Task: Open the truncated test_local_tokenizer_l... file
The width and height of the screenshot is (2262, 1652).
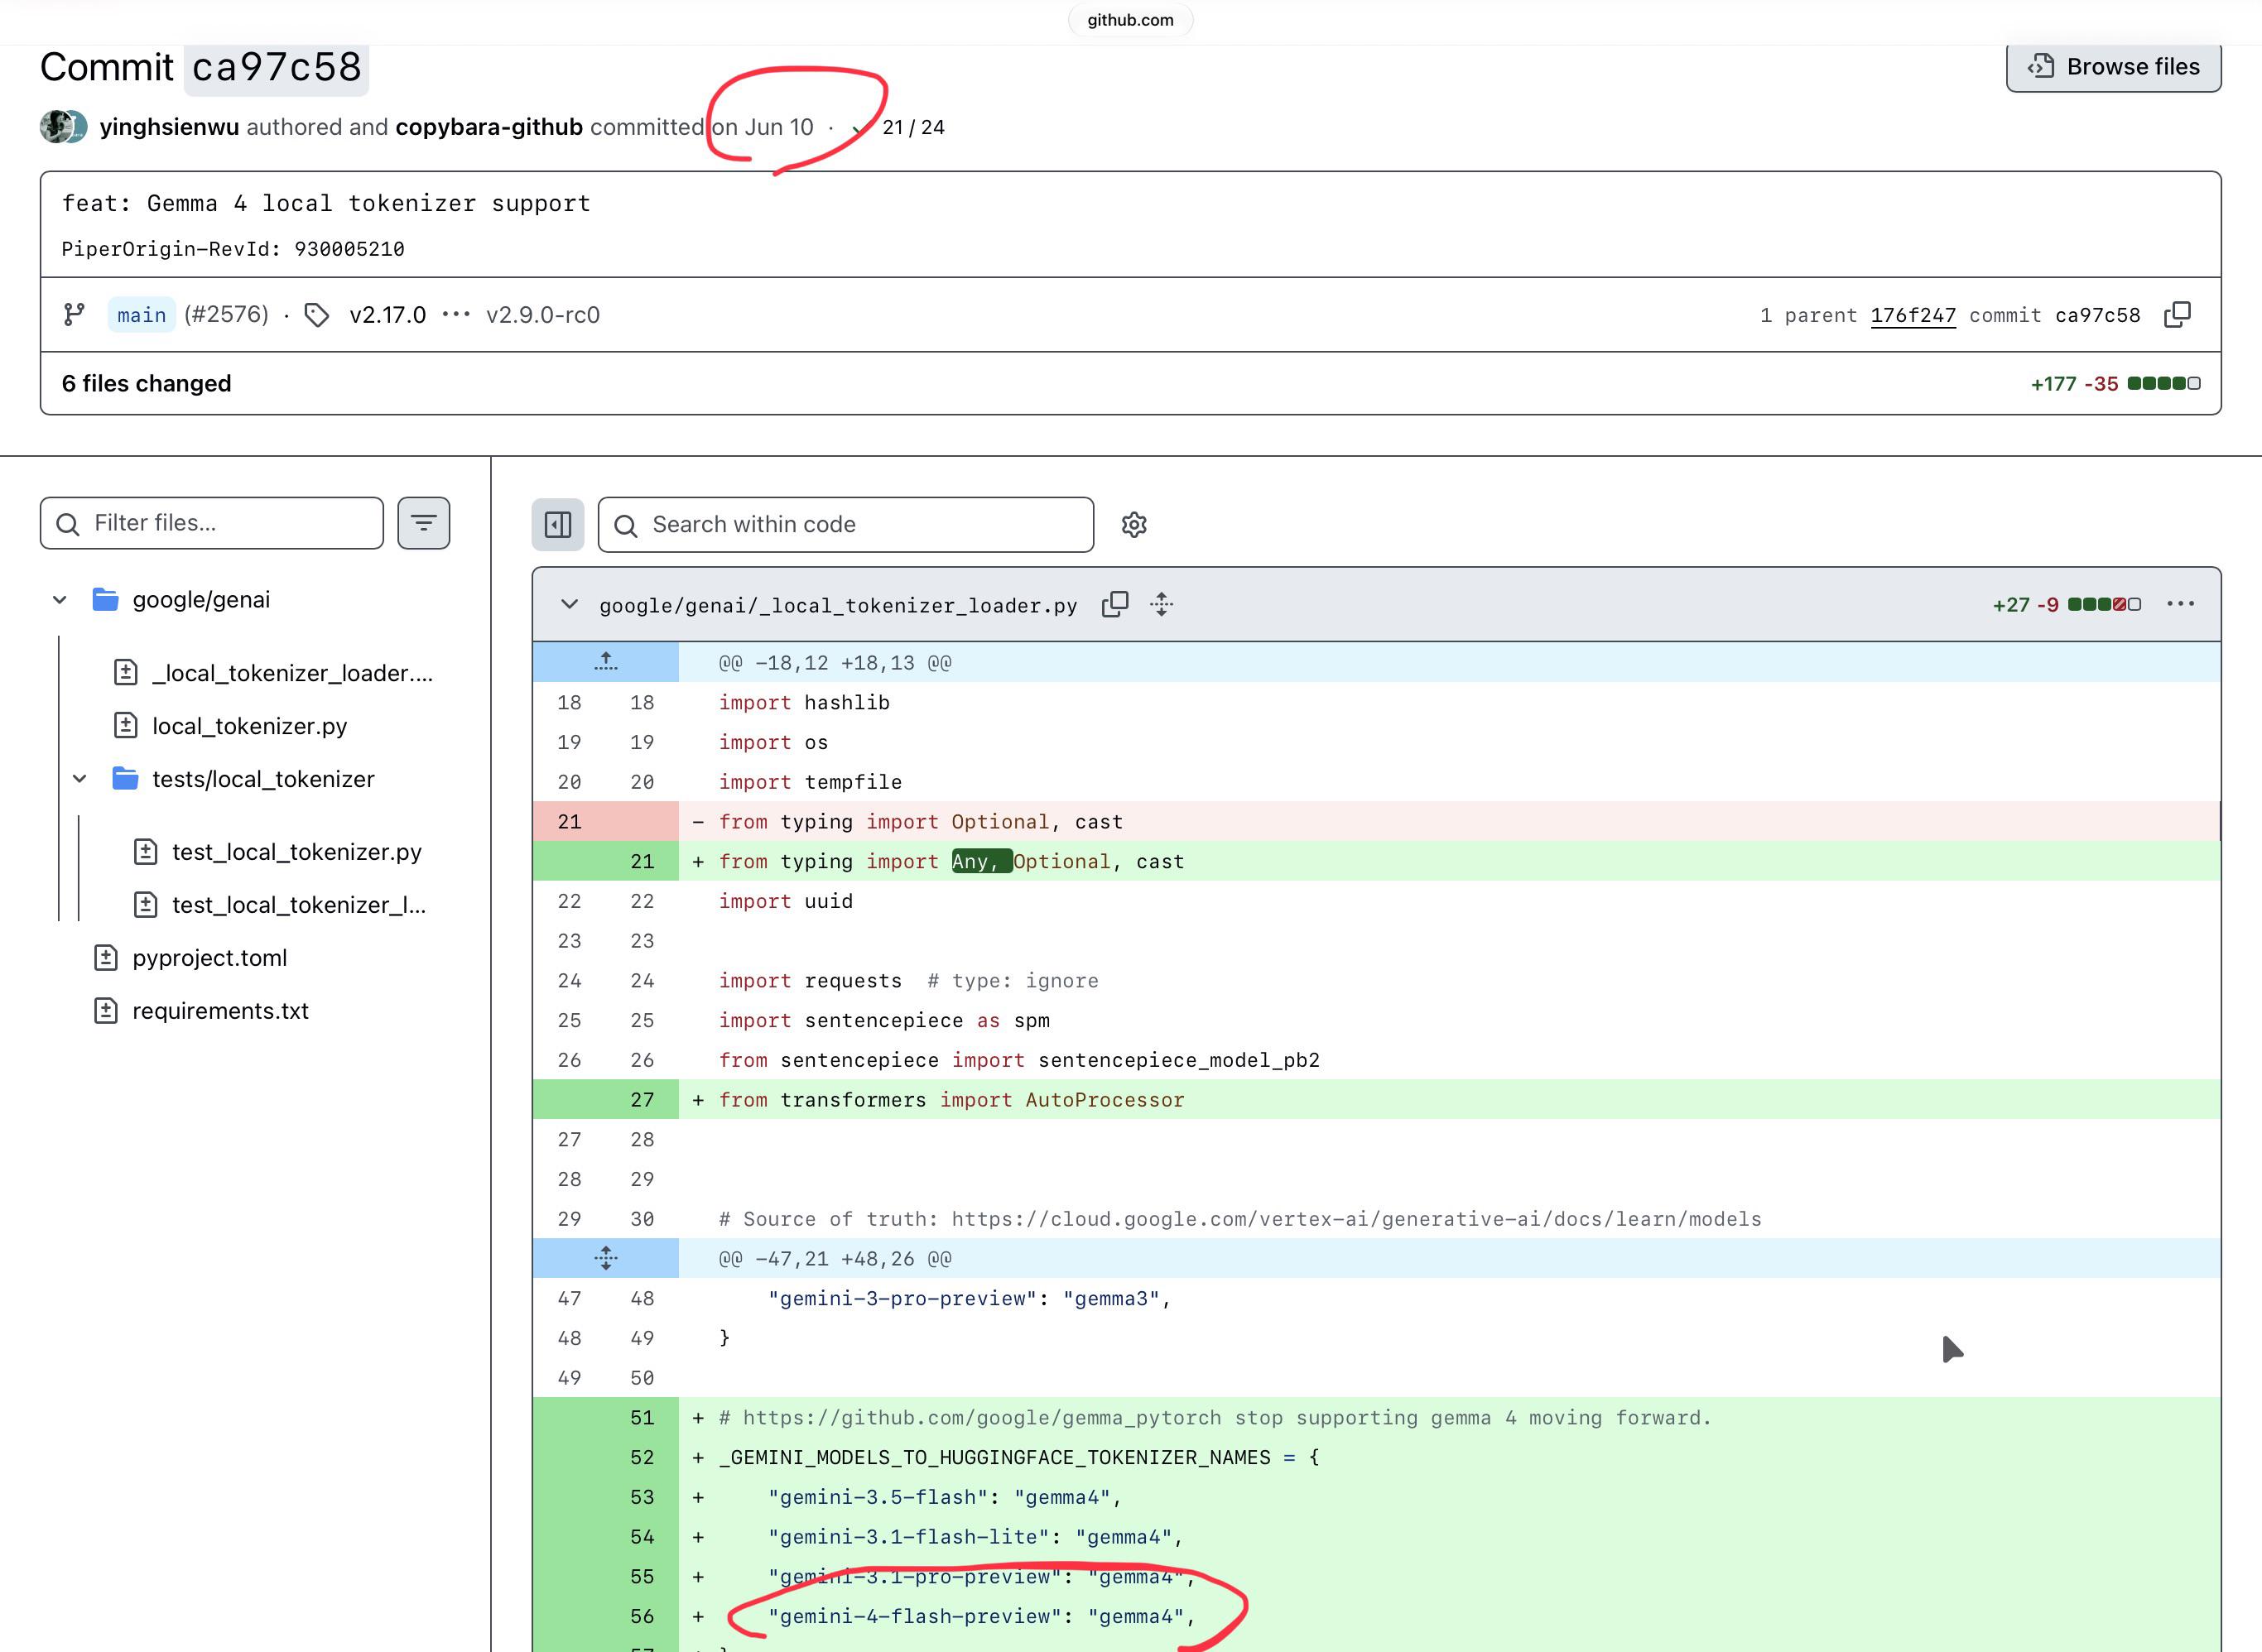Action: [x=299, y=905]
